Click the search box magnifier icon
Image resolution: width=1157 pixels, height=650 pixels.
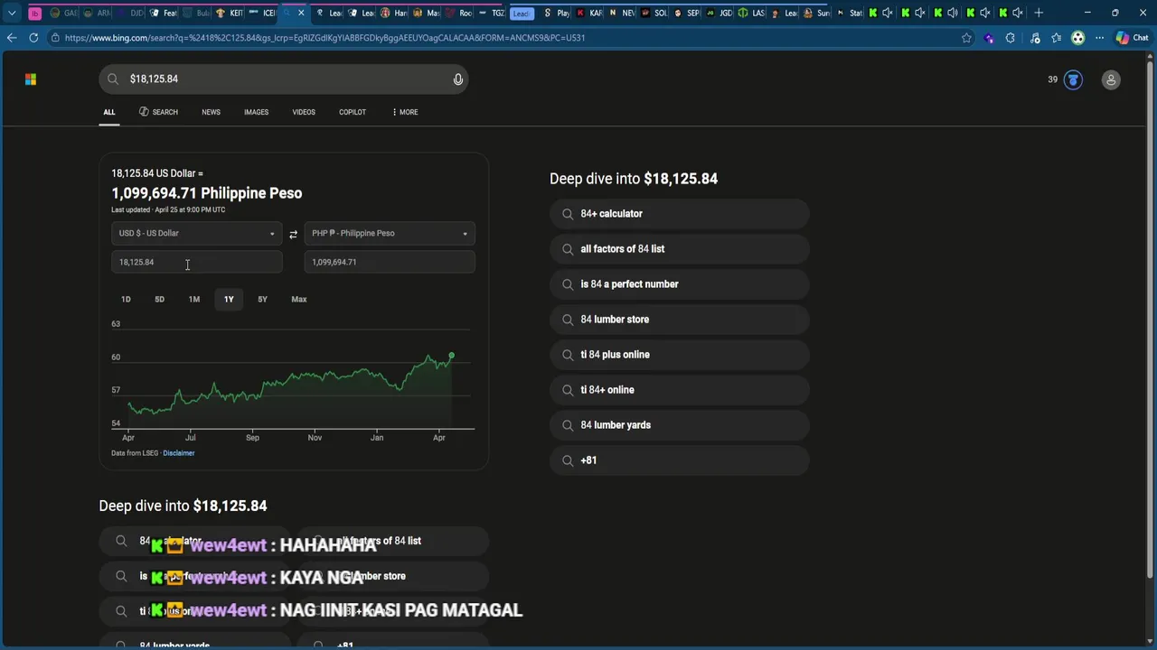113,79
